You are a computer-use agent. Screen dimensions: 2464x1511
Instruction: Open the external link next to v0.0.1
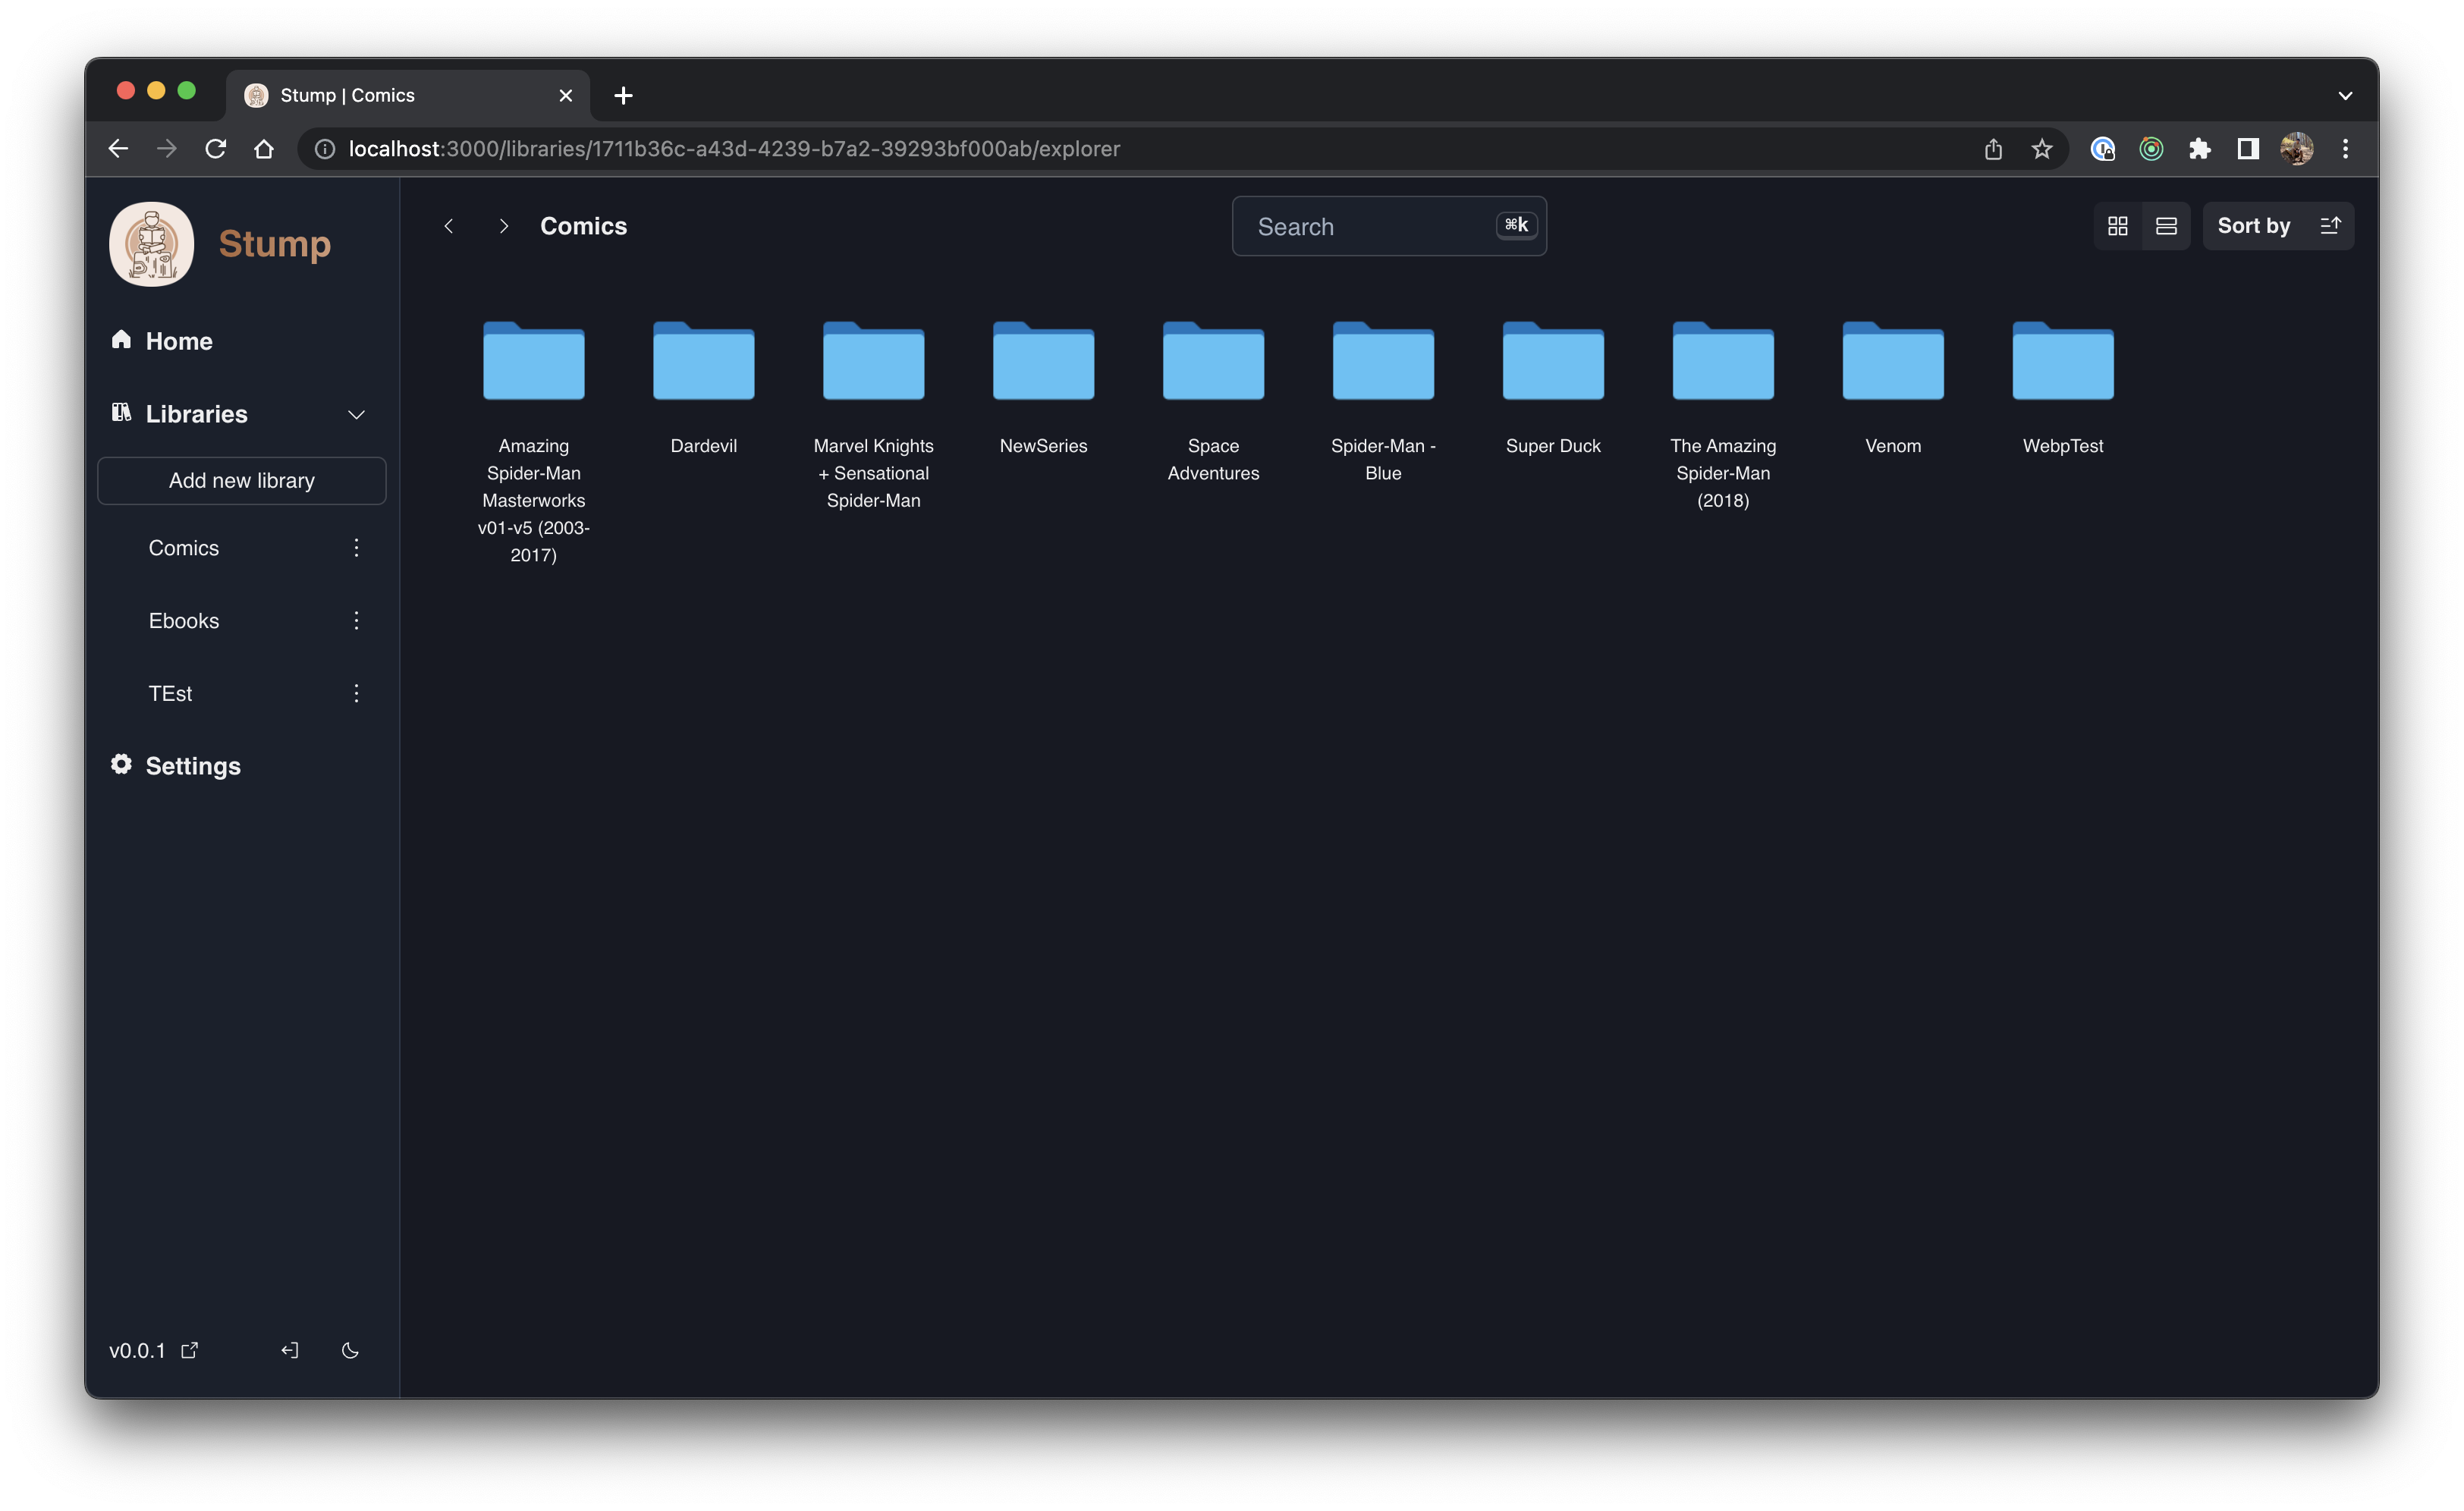click(x=190, y=1350)
